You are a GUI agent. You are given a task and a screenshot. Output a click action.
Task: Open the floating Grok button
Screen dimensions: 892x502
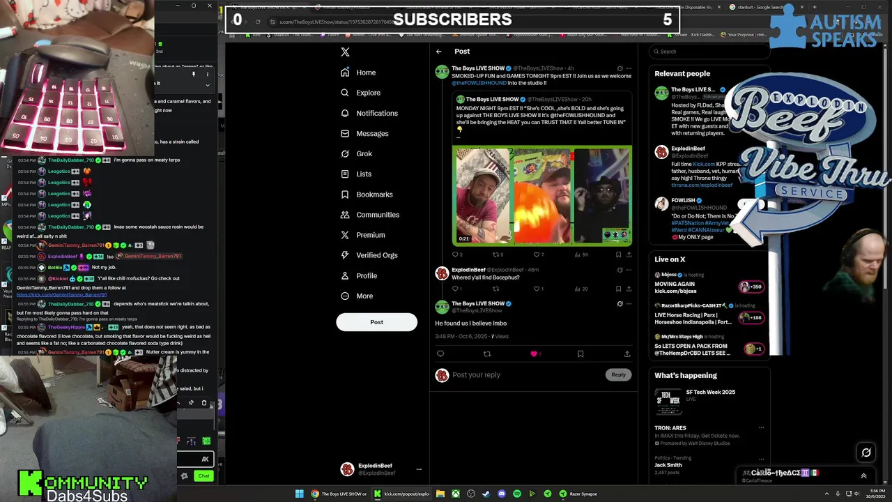click(866, 452)
